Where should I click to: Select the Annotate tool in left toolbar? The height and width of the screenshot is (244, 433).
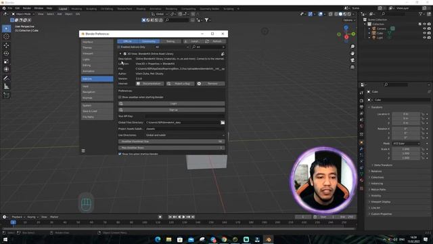coord(6,79)
